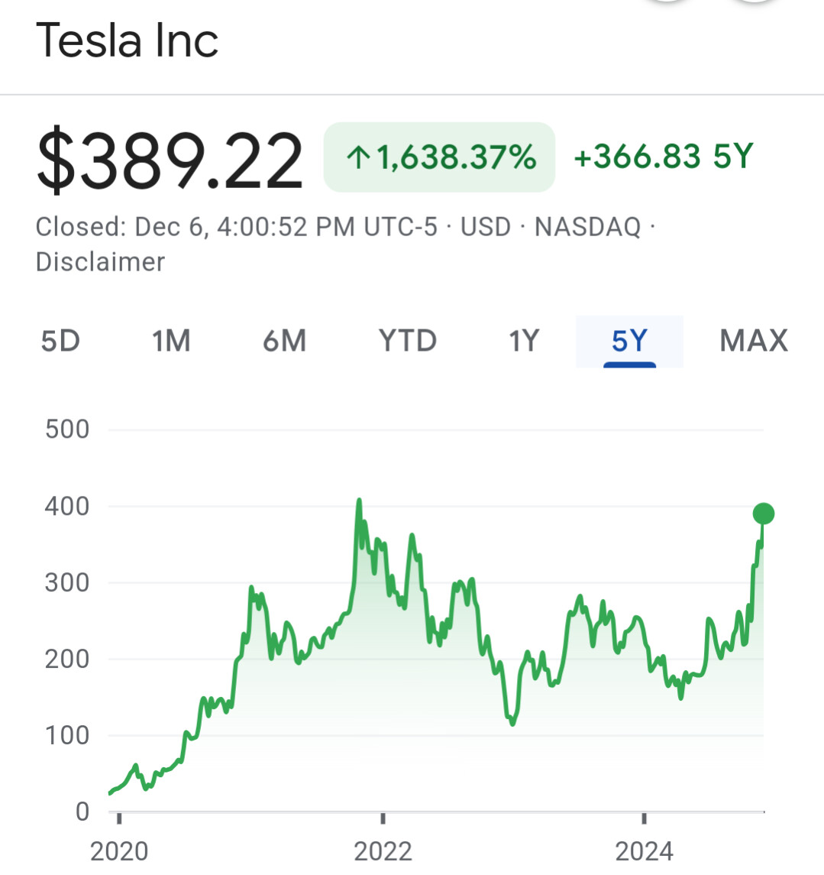Click the 2020 label on the x-axis

tap(118, 851)
